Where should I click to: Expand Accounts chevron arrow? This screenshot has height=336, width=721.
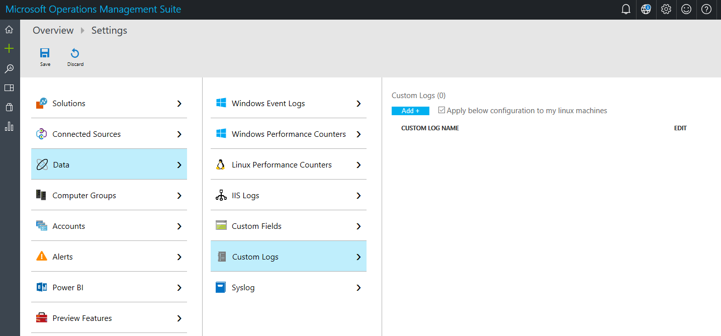click(x=179, y=226)
